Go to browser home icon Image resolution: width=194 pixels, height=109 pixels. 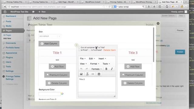click(154, 7)
